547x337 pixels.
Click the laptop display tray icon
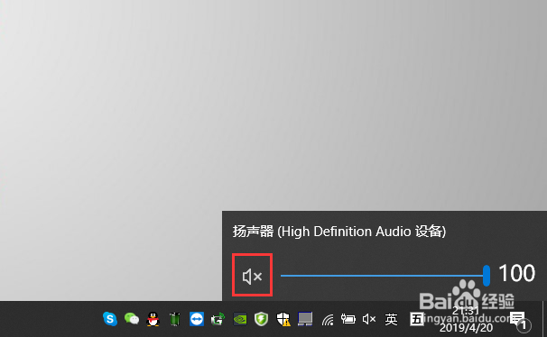[305, 319]
